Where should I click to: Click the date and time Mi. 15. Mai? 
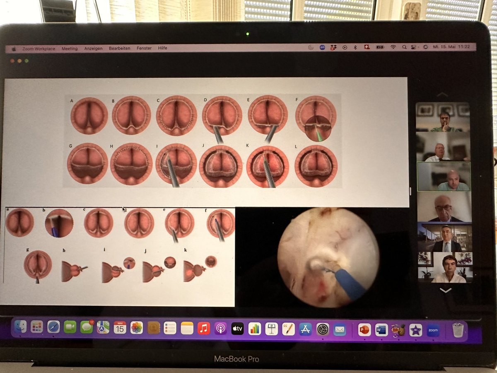coord(451,47)
